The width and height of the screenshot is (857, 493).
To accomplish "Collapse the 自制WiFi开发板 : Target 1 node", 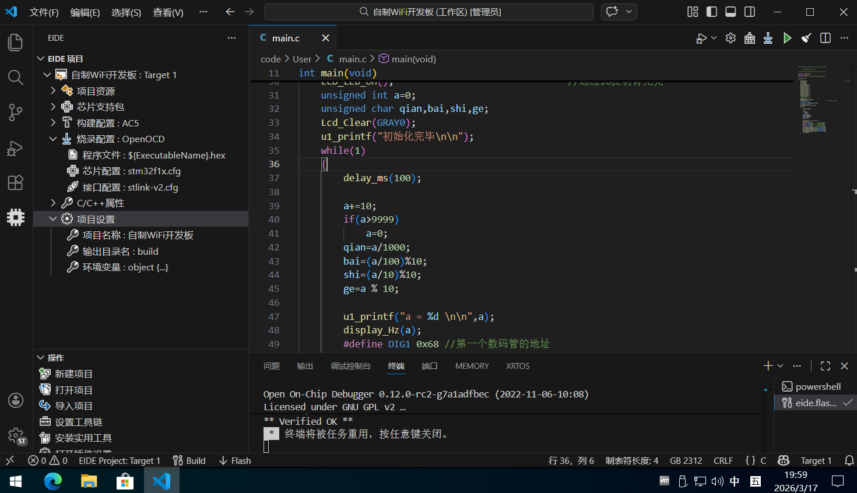I will tap(47, 75).
